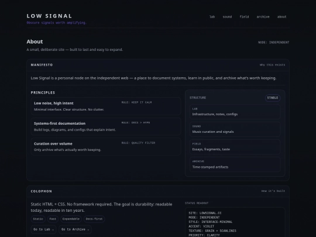Open the LAB structure card
The image size is (316, 237).
pyautogui.click(x=235, y=112)
